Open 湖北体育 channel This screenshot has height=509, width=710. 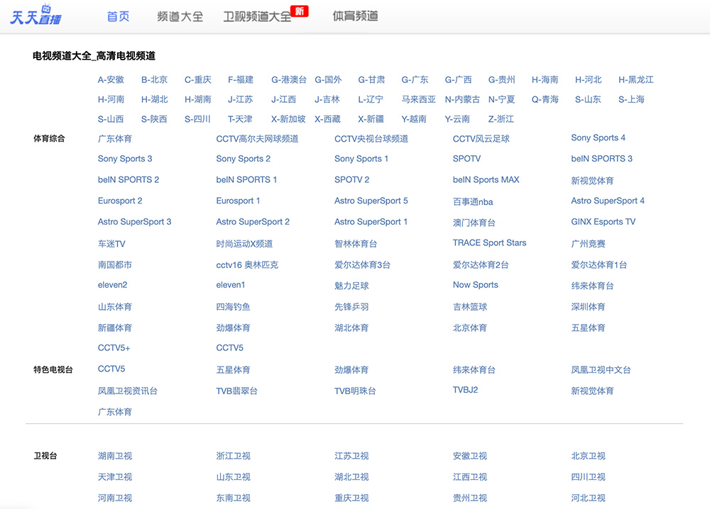point(351,328)
